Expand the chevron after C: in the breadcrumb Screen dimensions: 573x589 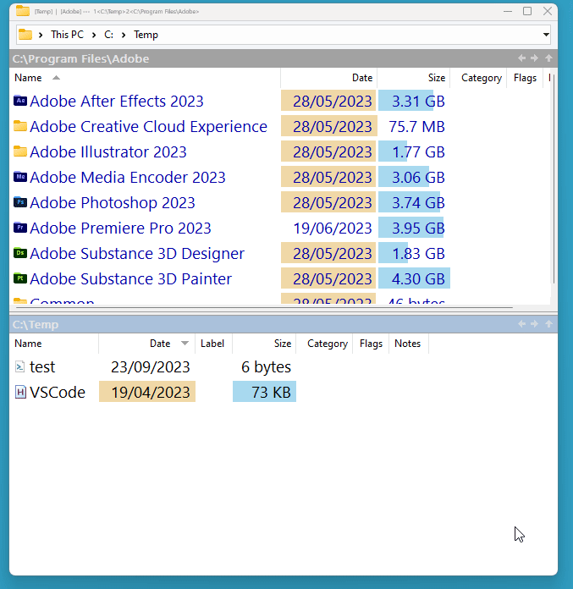[124, 35]
